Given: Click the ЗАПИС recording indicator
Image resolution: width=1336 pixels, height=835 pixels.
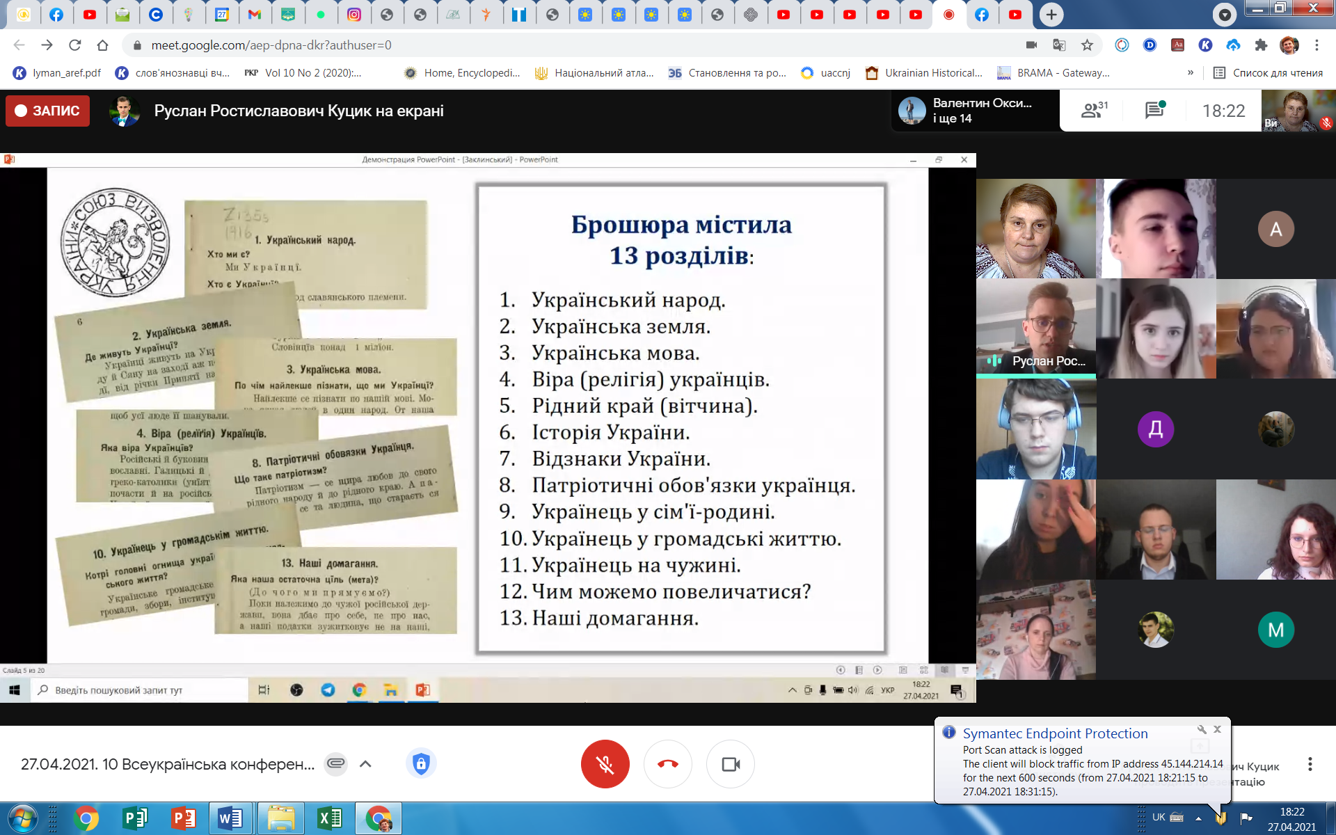Looking at the screenshot, I should pos(47,111).
